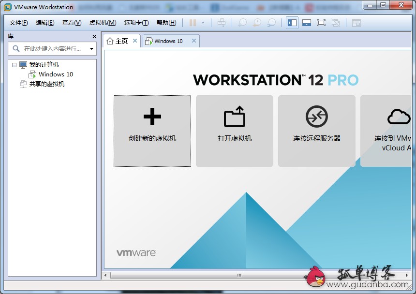Open the 编辑(E) menu
The width and height of the screenshot is (416, 294).
(x=45, y=23)
